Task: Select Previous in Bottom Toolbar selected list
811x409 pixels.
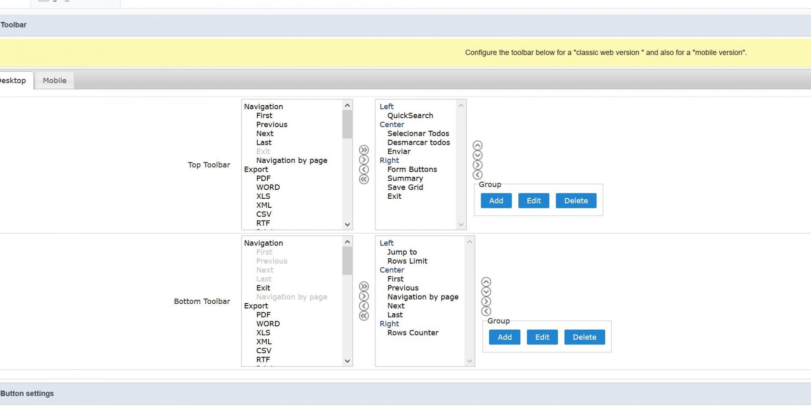Action: pos(403,287)
